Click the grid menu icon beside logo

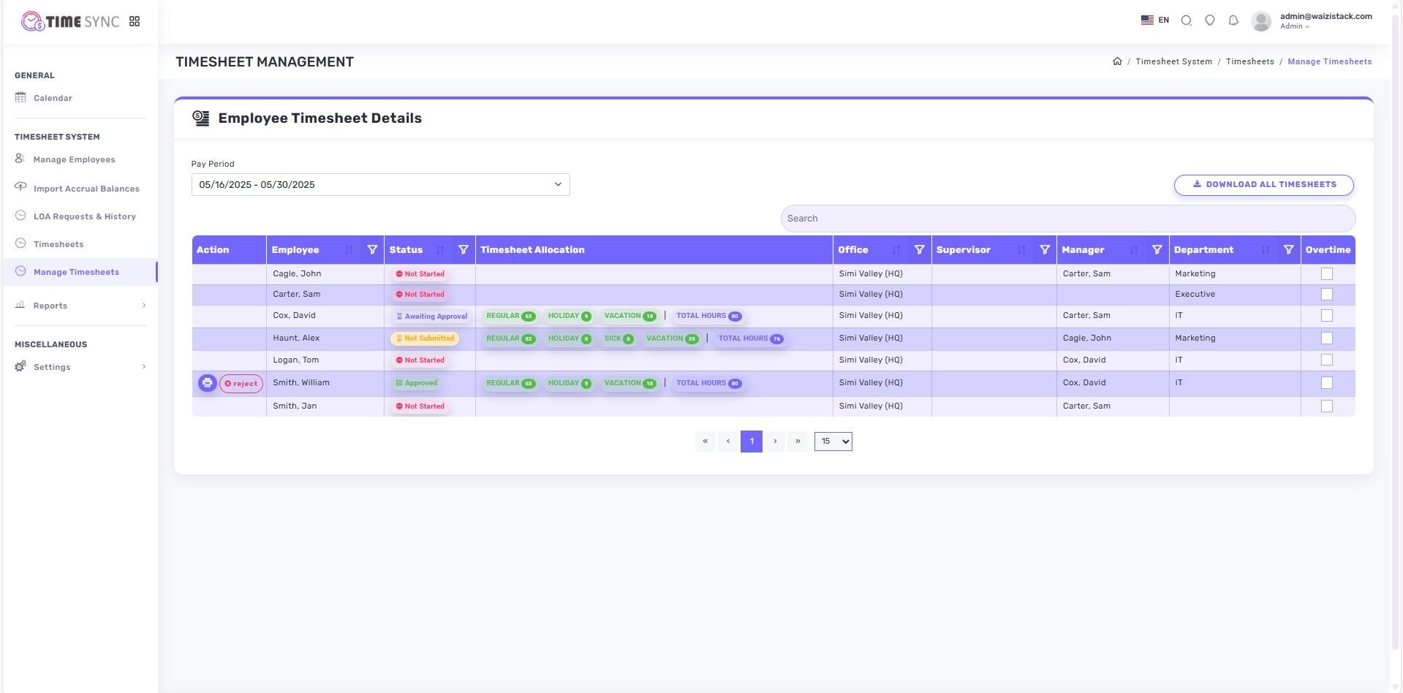coord(135,21)
